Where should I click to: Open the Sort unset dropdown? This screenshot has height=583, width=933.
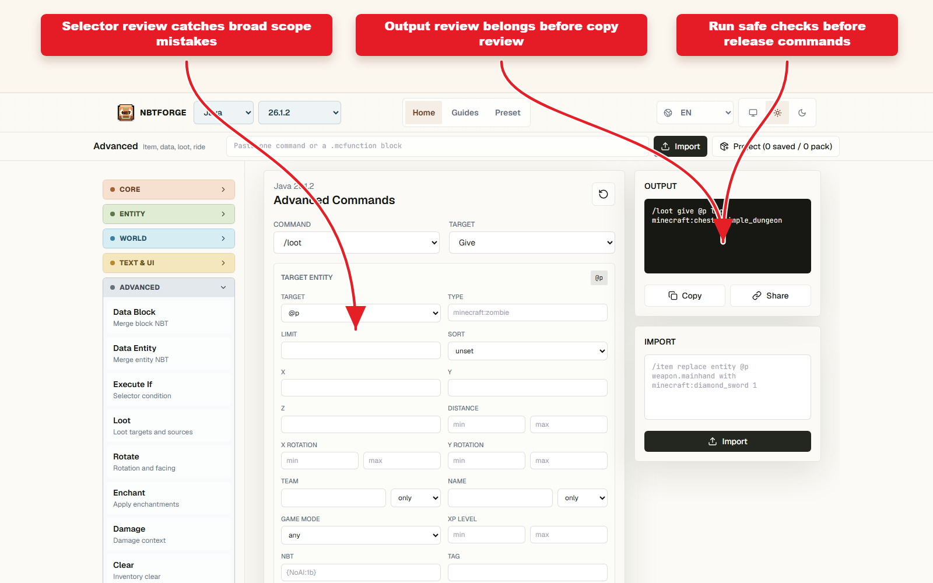[x=528, y=351]
